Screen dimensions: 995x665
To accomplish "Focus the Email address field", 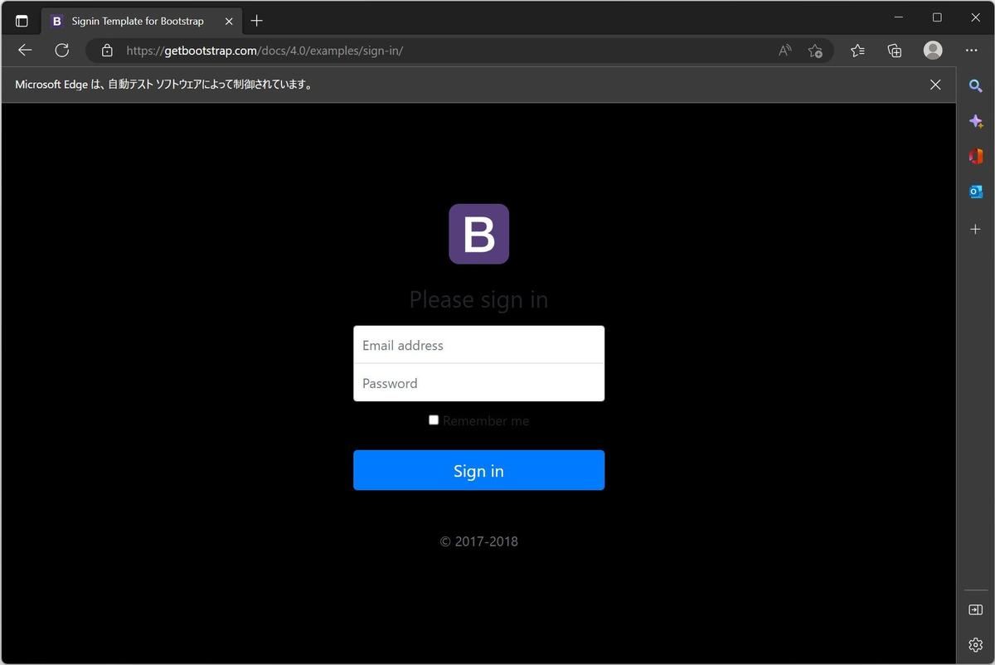I will [x=479, y=345].
